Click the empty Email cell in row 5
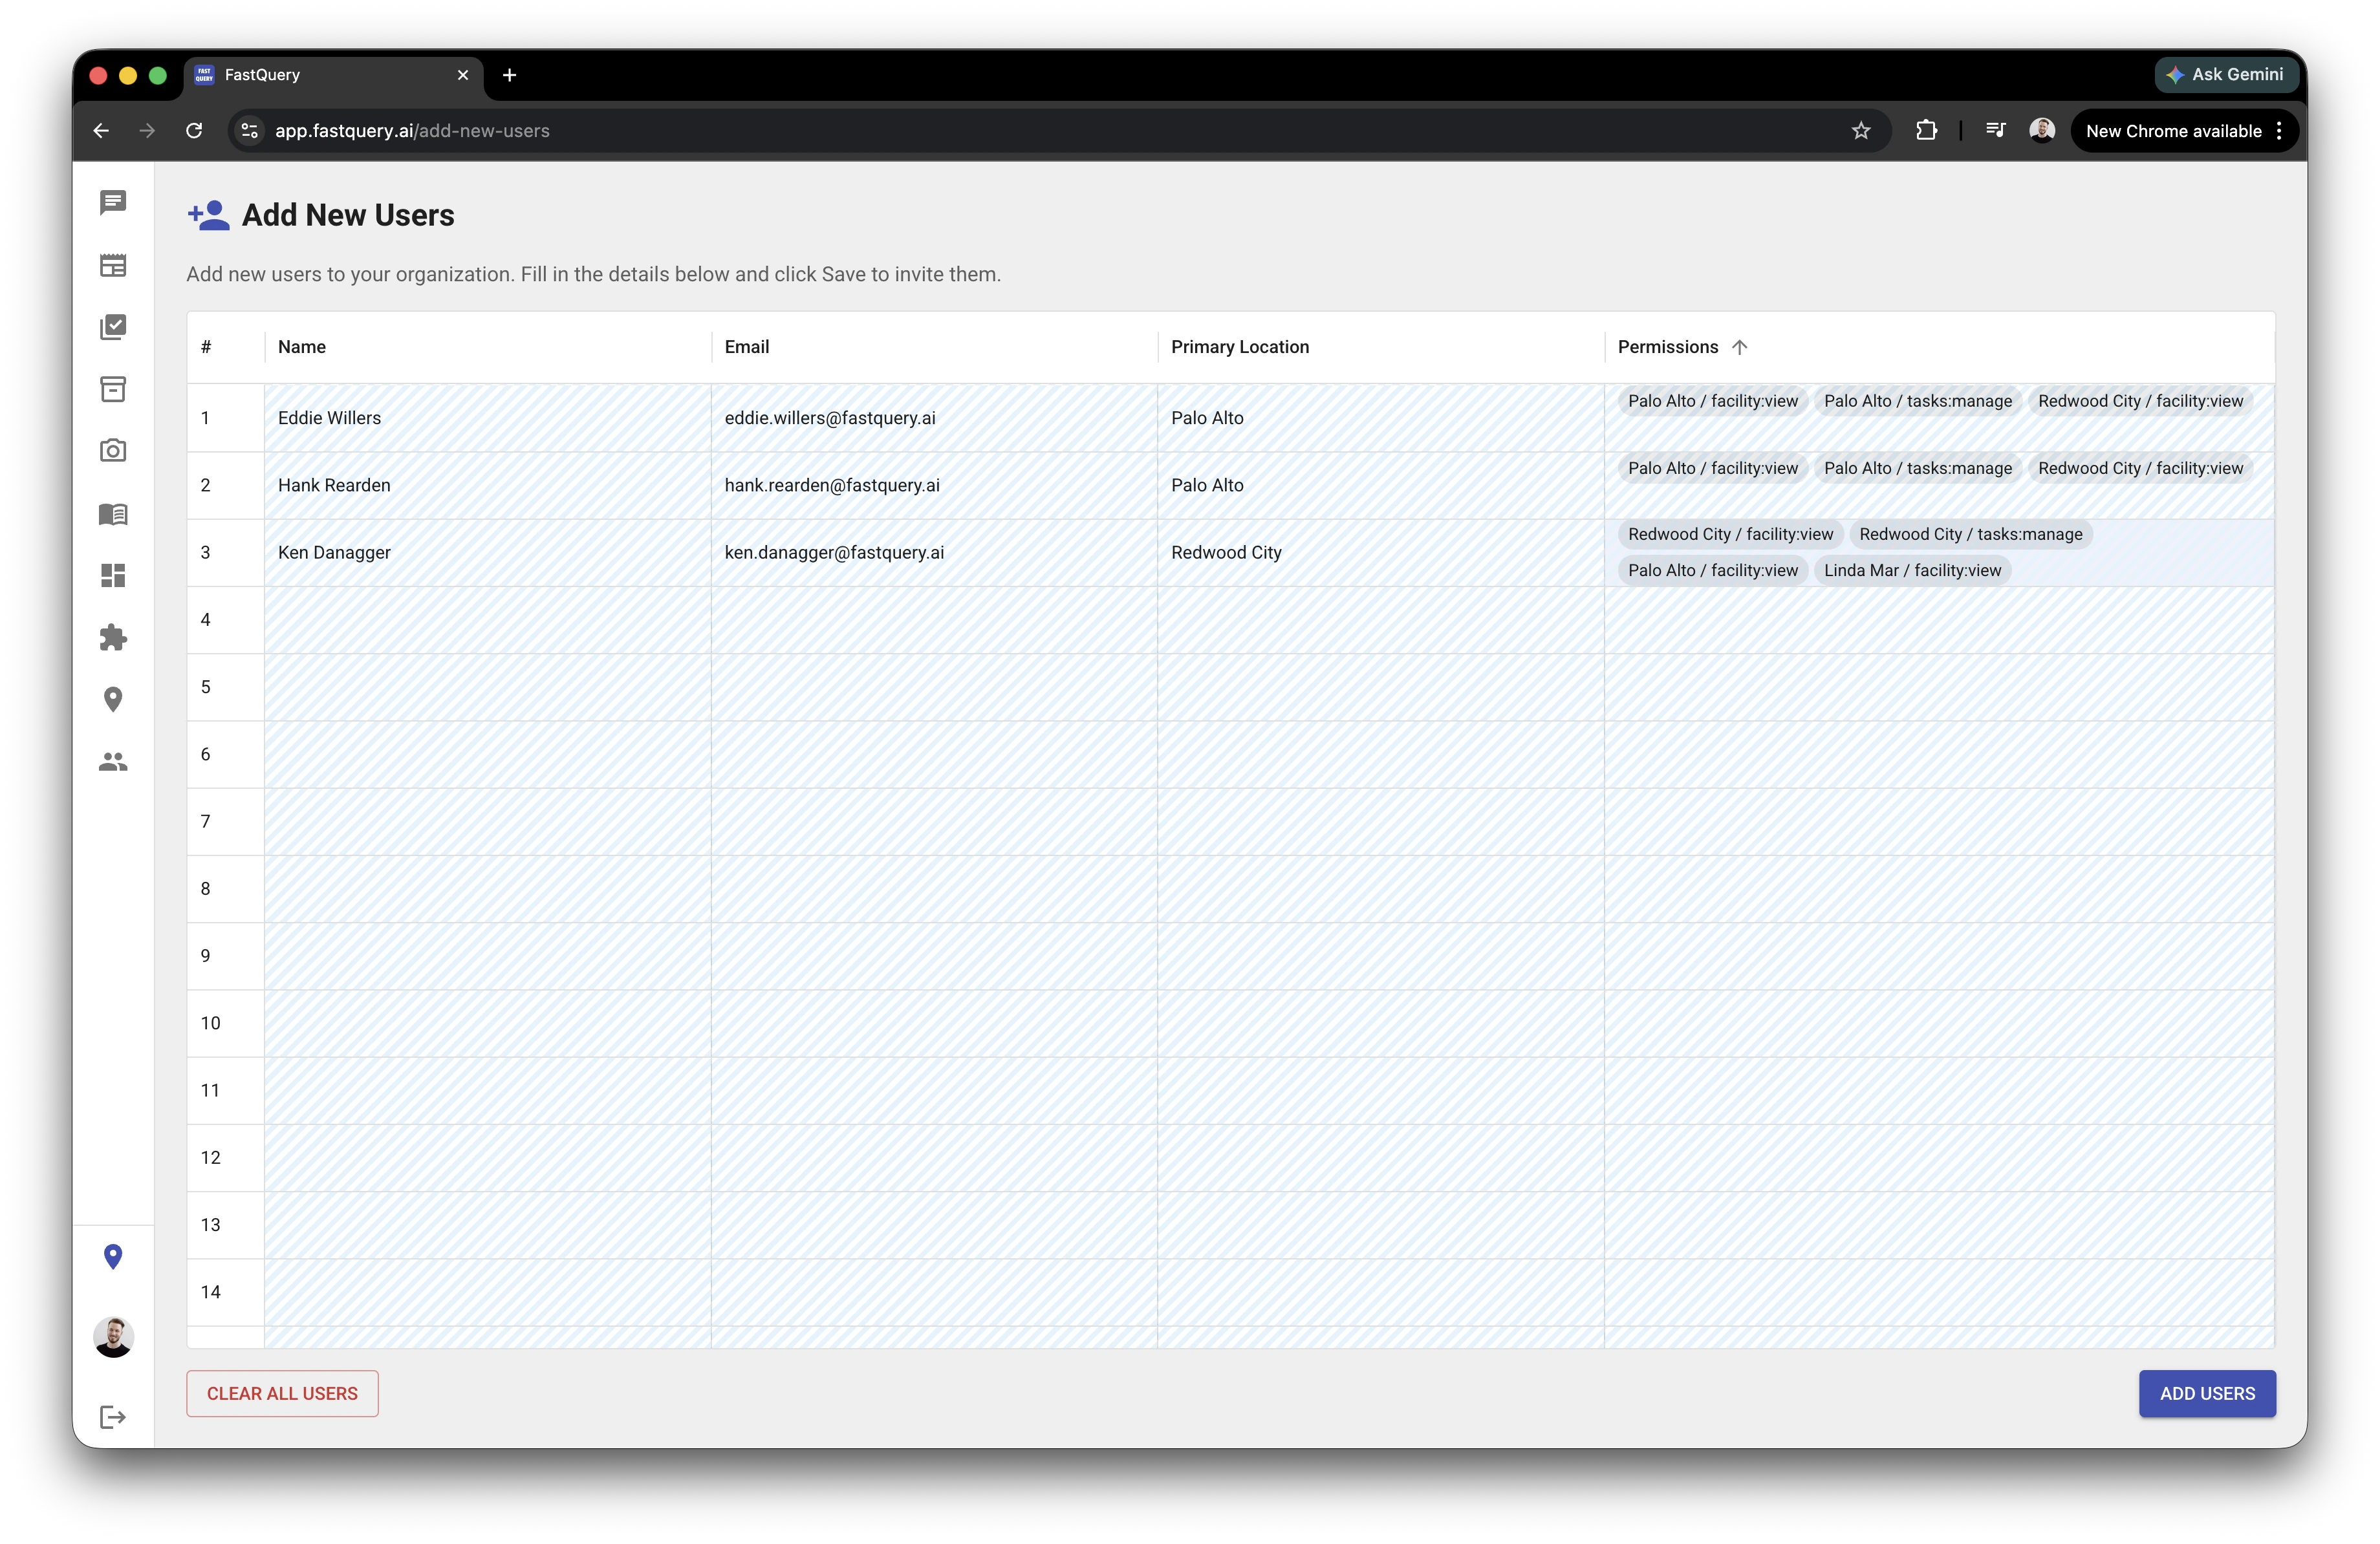2380x1544 pixels. point(934,687)
